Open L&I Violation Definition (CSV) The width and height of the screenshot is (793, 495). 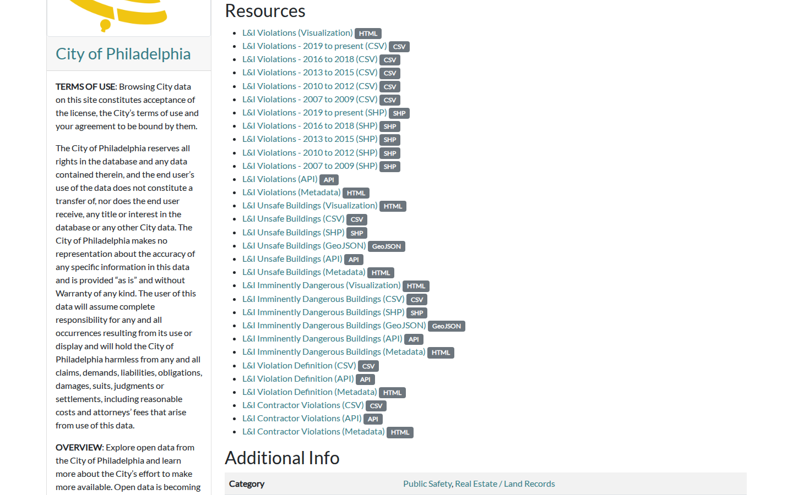pos(299,366)
